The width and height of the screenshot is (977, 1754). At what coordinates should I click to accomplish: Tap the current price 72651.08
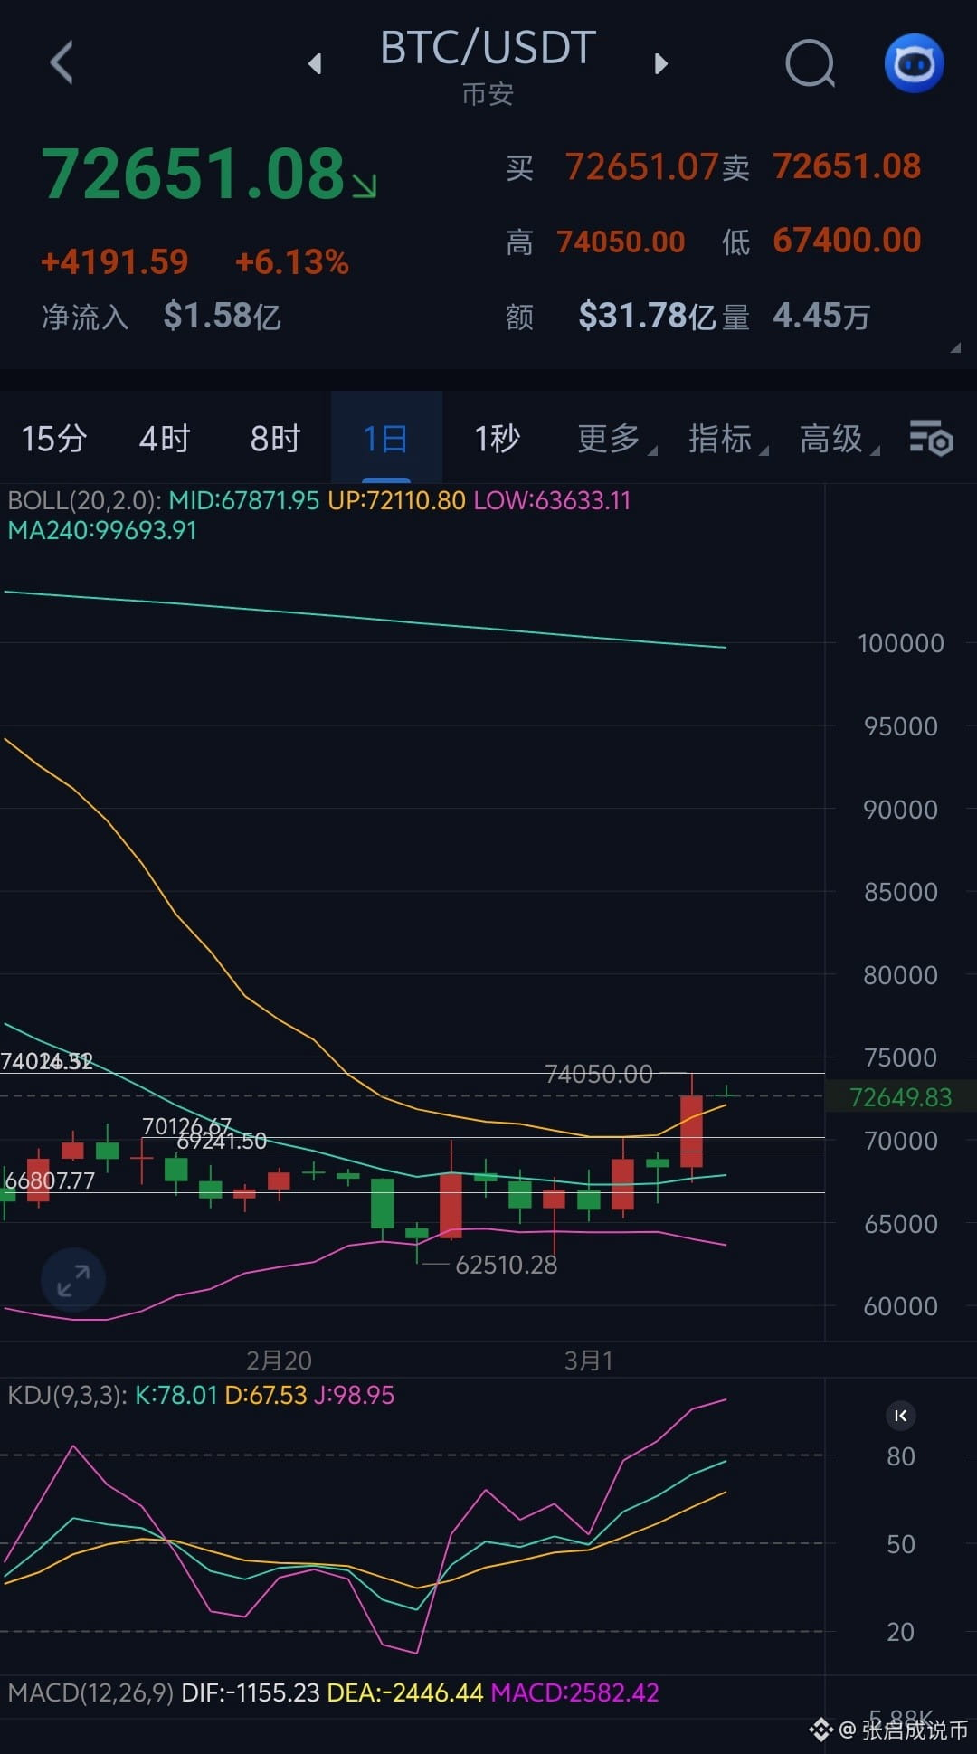point(194,174)
